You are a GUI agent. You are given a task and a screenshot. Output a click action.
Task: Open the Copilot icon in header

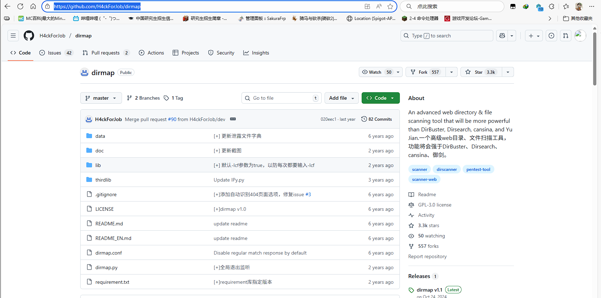coord(502,36)
